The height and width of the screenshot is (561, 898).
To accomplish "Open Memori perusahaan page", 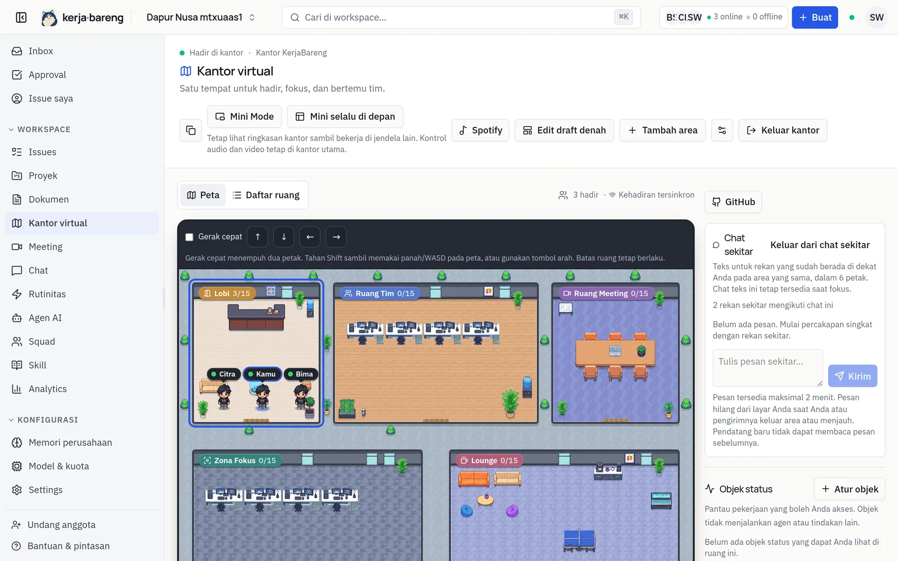I will 82,442.
